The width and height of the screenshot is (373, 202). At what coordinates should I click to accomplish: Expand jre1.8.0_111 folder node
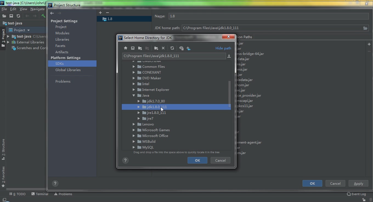tap(139, 113)
